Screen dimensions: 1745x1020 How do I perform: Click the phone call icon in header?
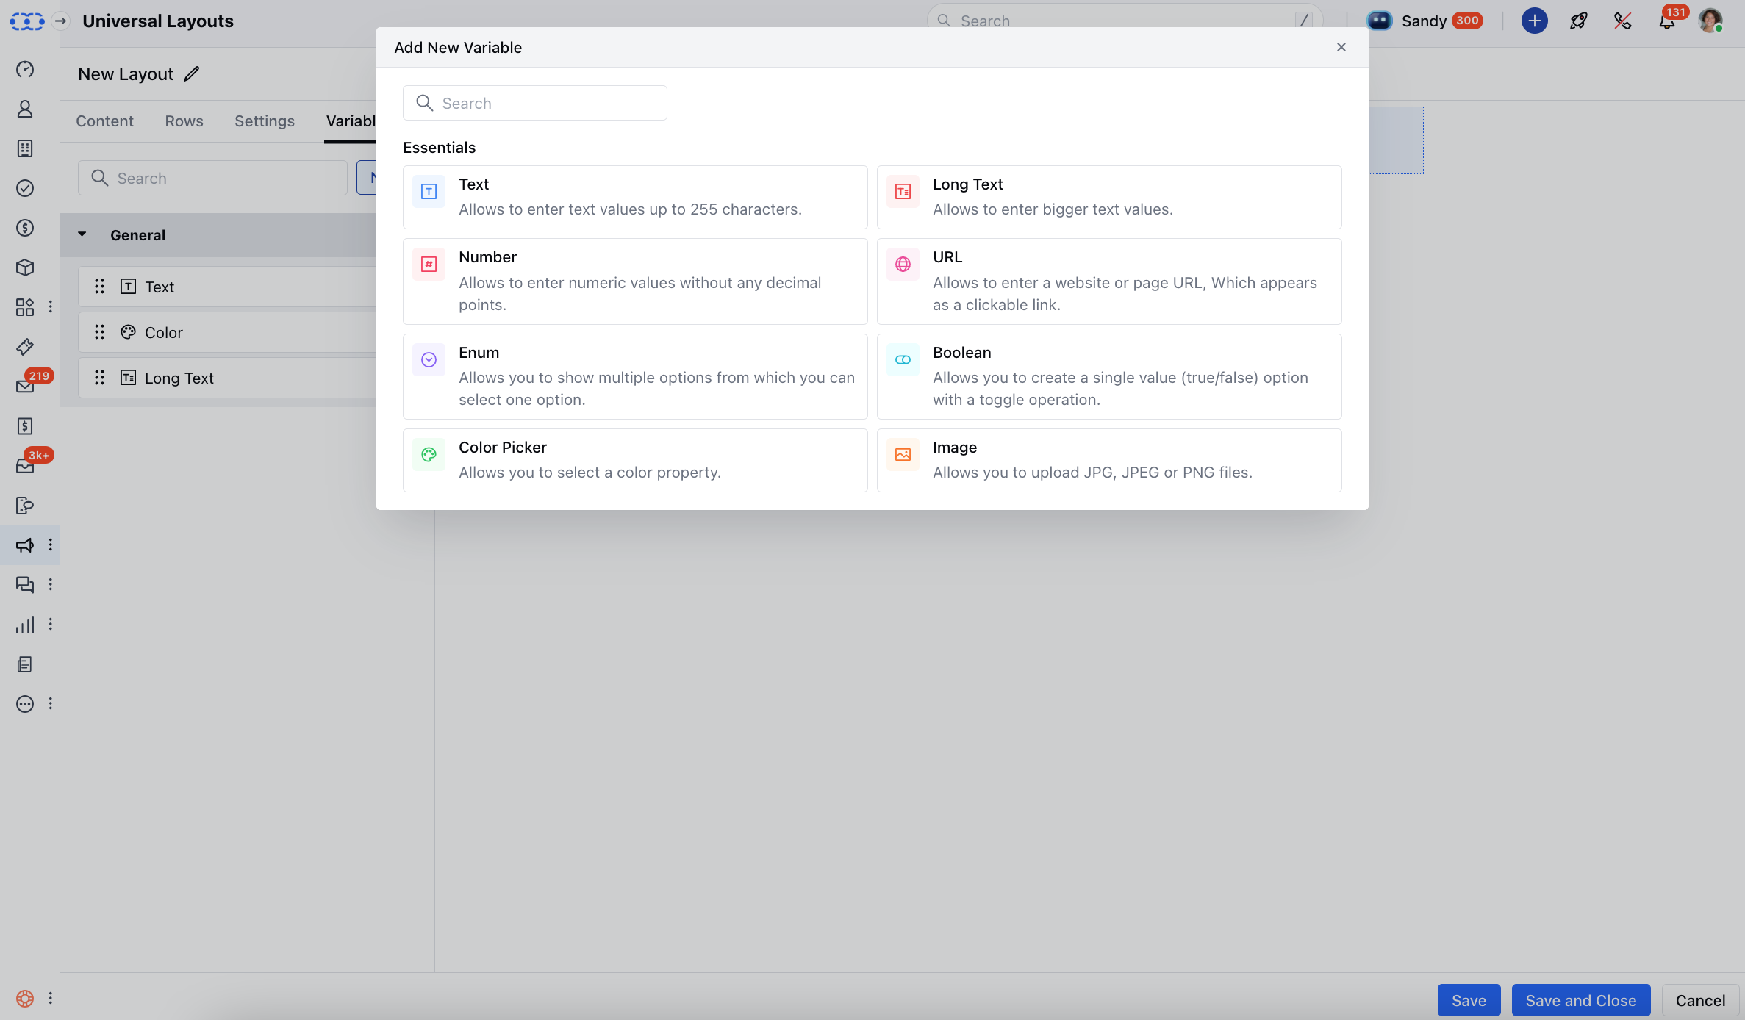(x=1622, y=21)
